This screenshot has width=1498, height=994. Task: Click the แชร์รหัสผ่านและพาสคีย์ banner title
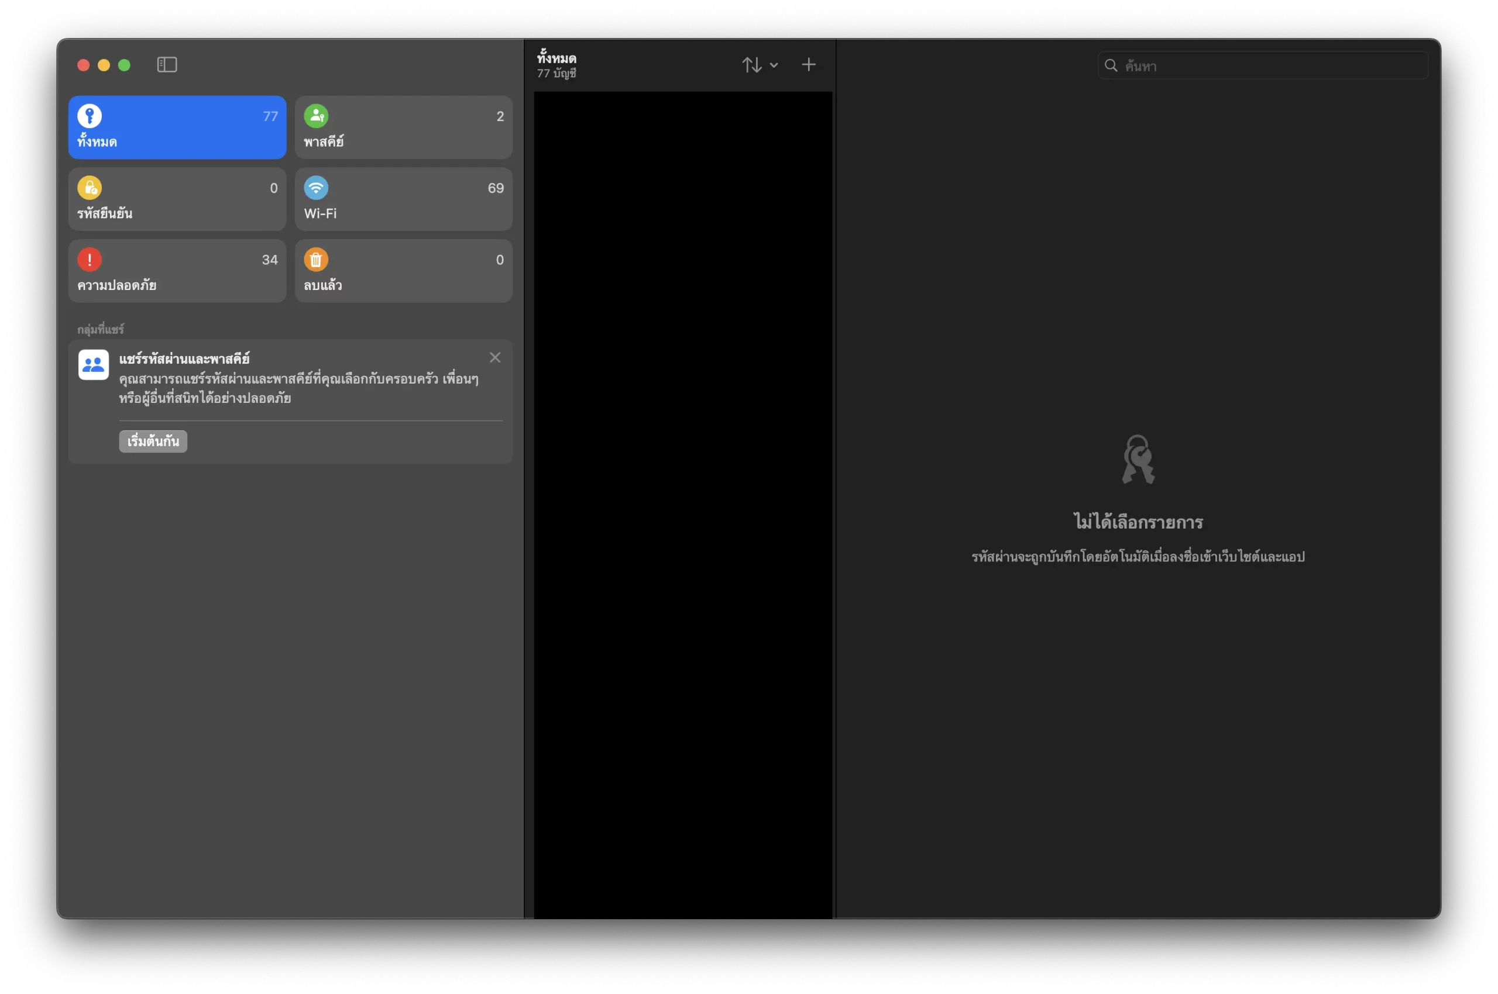185,359
